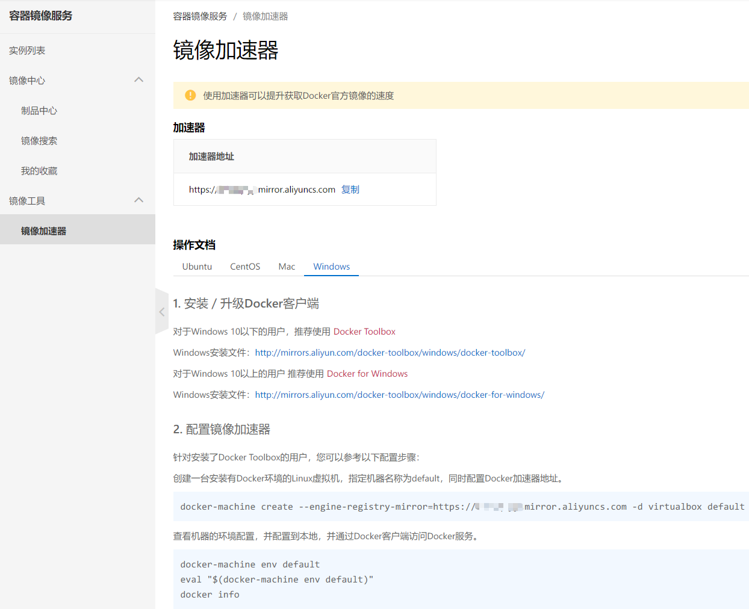Switch to the Ubuntu tab

click(x=197, y=267)
